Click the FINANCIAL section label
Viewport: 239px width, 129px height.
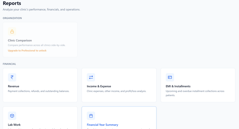[9, 64]
